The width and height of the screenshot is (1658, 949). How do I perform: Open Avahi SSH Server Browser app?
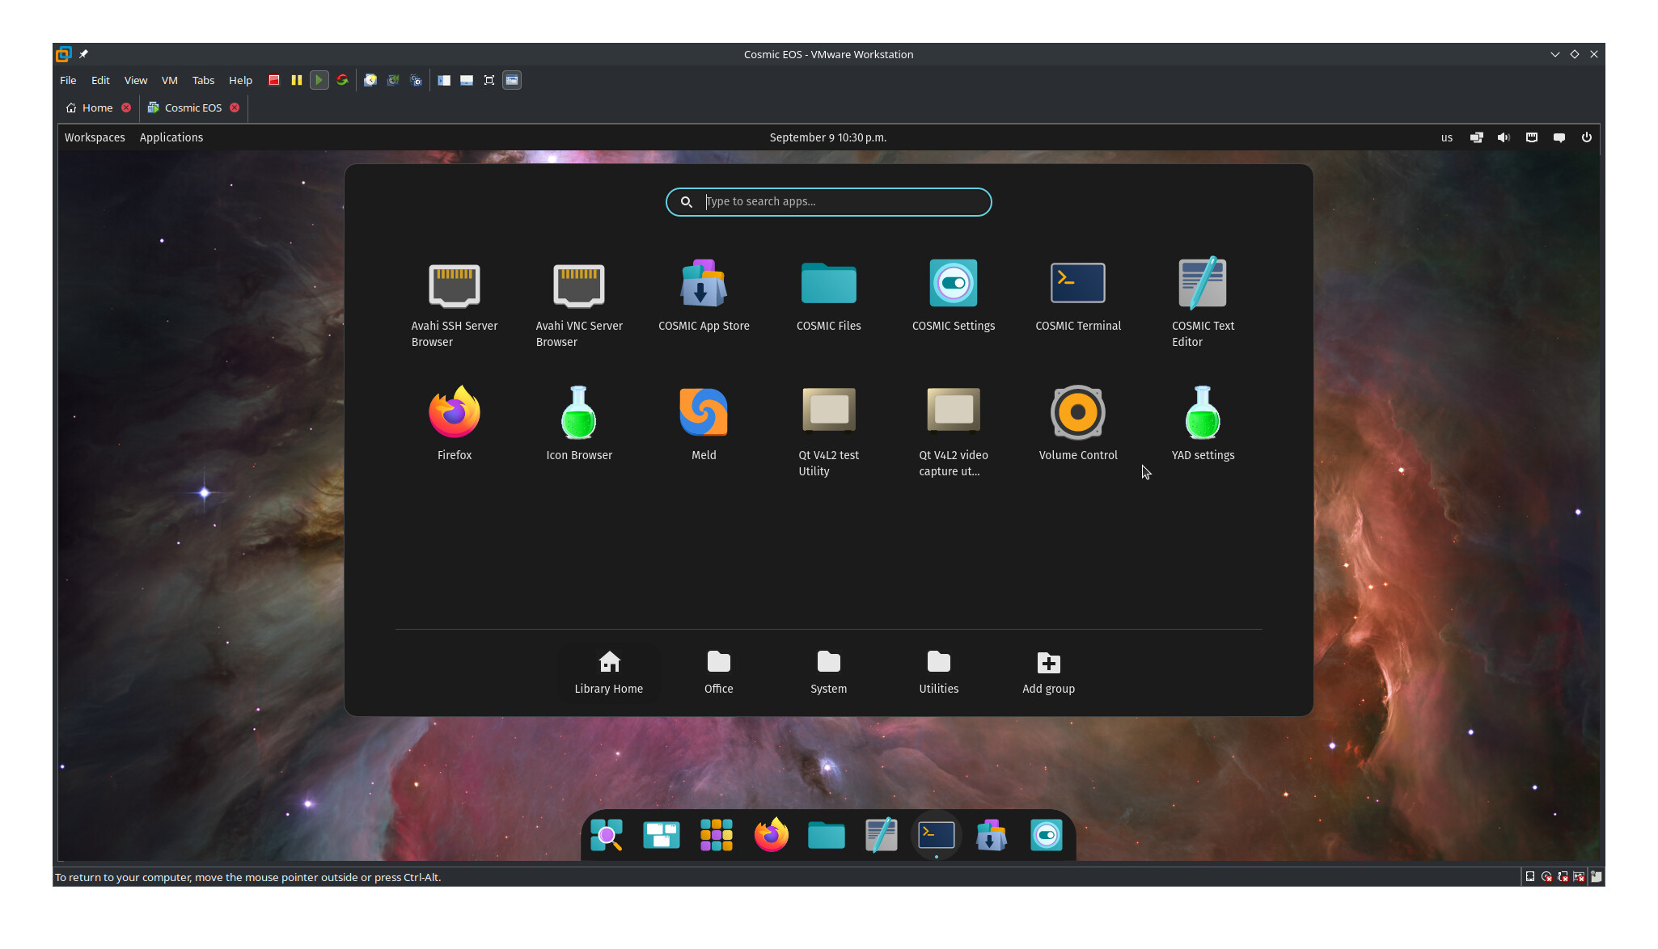click(x=455, y=303)
